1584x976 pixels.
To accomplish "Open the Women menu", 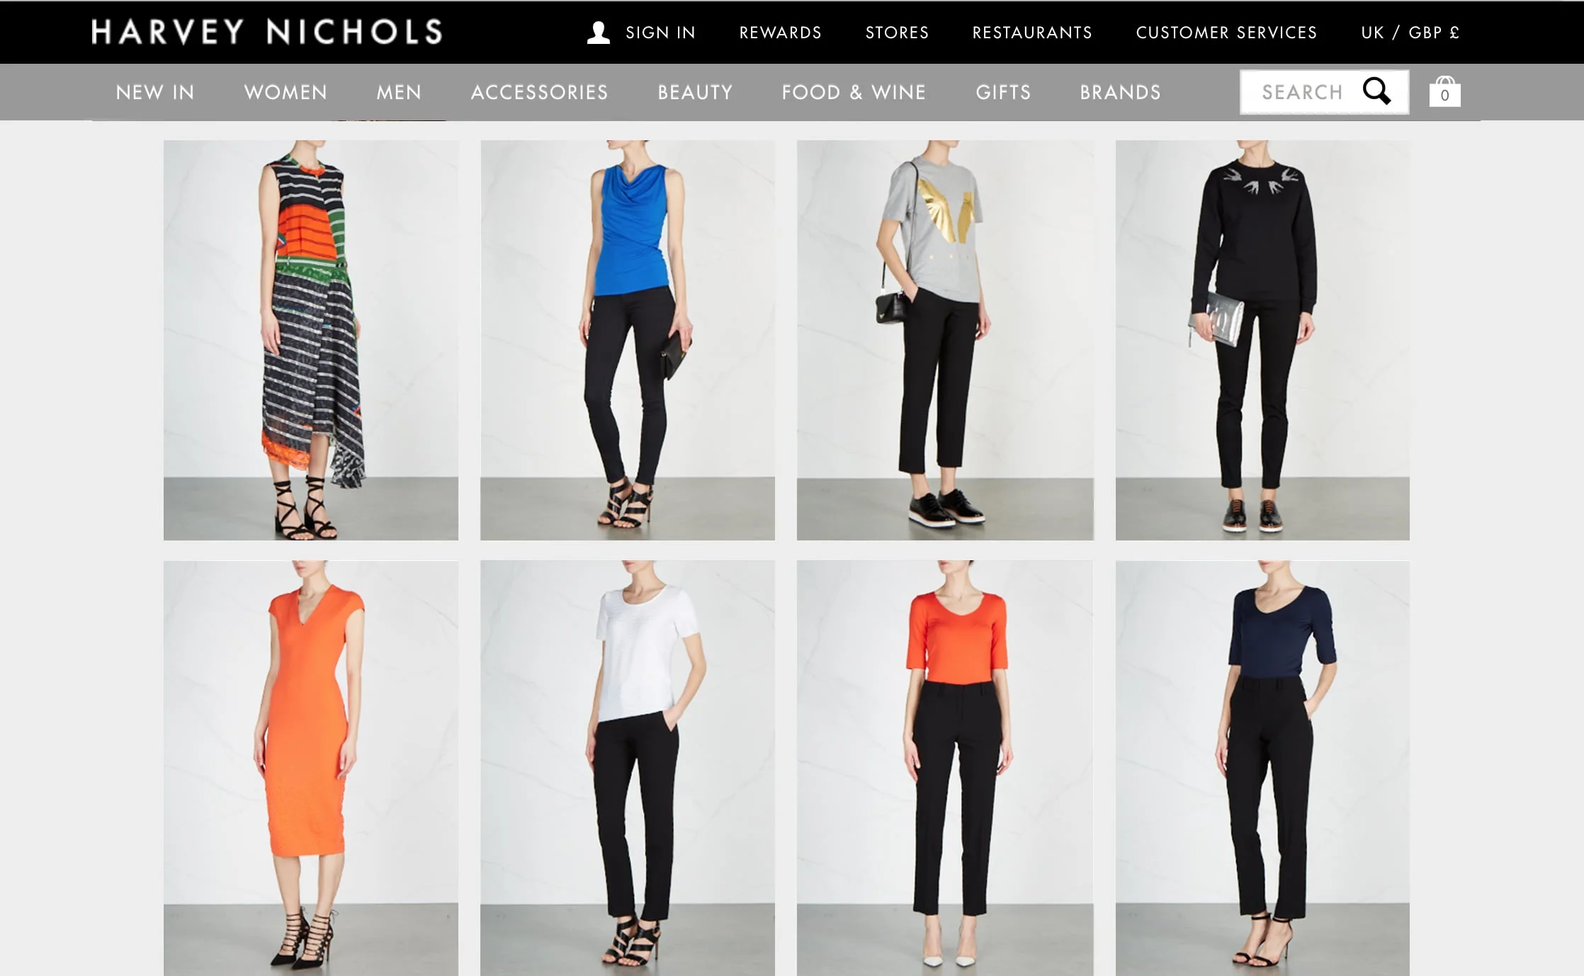I will [x=285, y=92].
